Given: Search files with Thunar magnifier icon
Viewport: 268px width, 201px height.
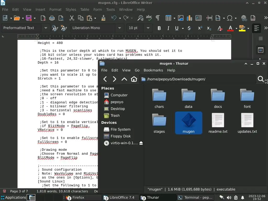Looking at the screenshot, I should (x=260, y=79).
